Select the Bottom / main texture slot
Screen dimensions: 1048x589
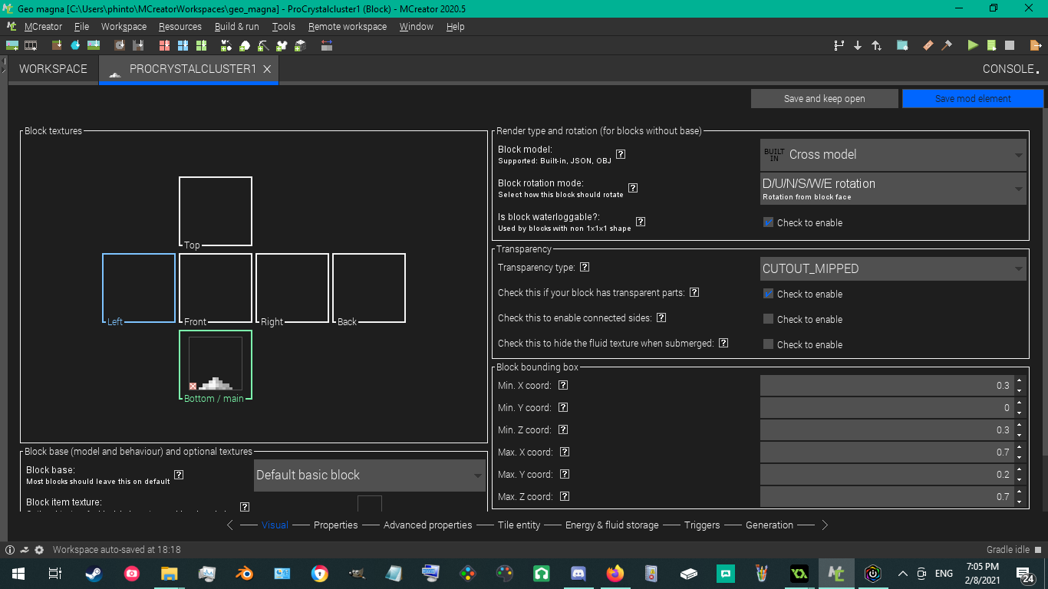(215, 364)
